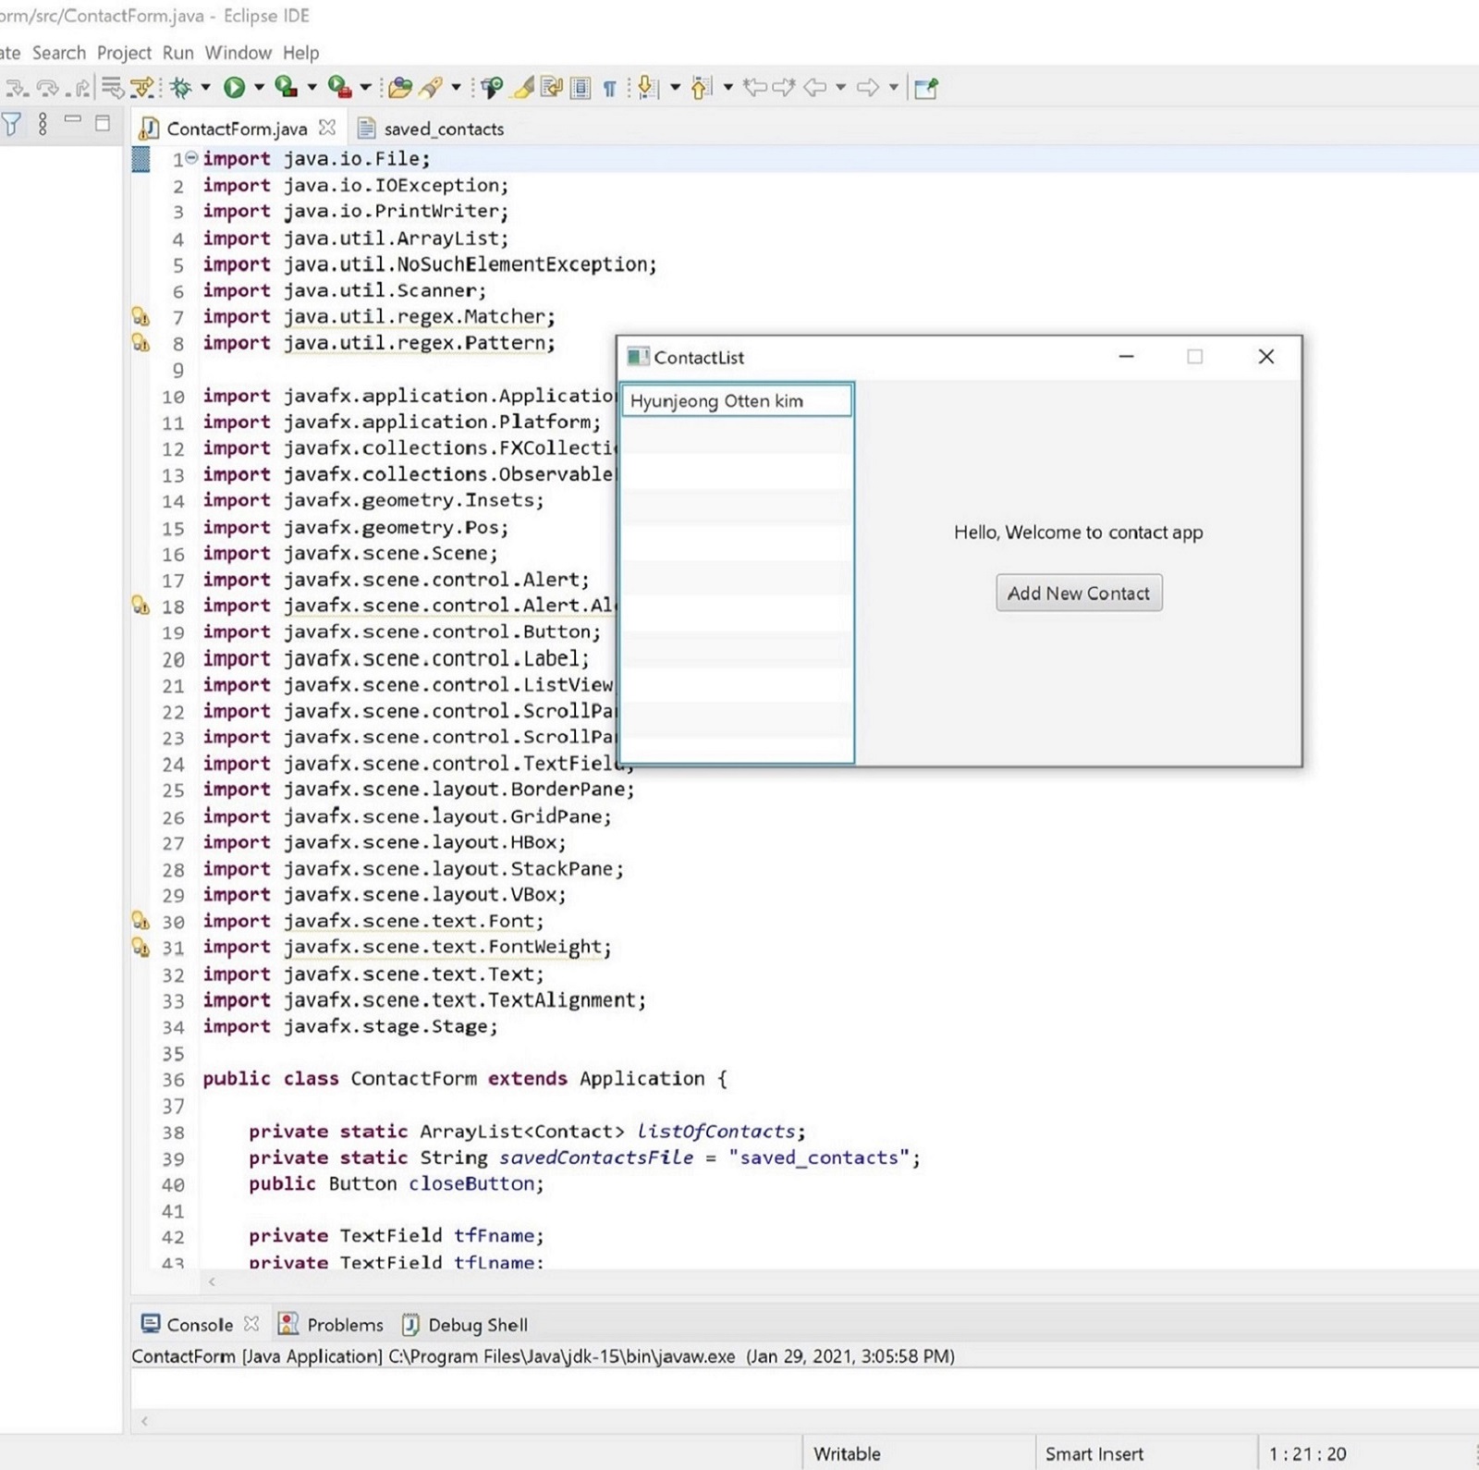
Task: Open the Coverage dropdown arrow
Action: coord(312,88)
